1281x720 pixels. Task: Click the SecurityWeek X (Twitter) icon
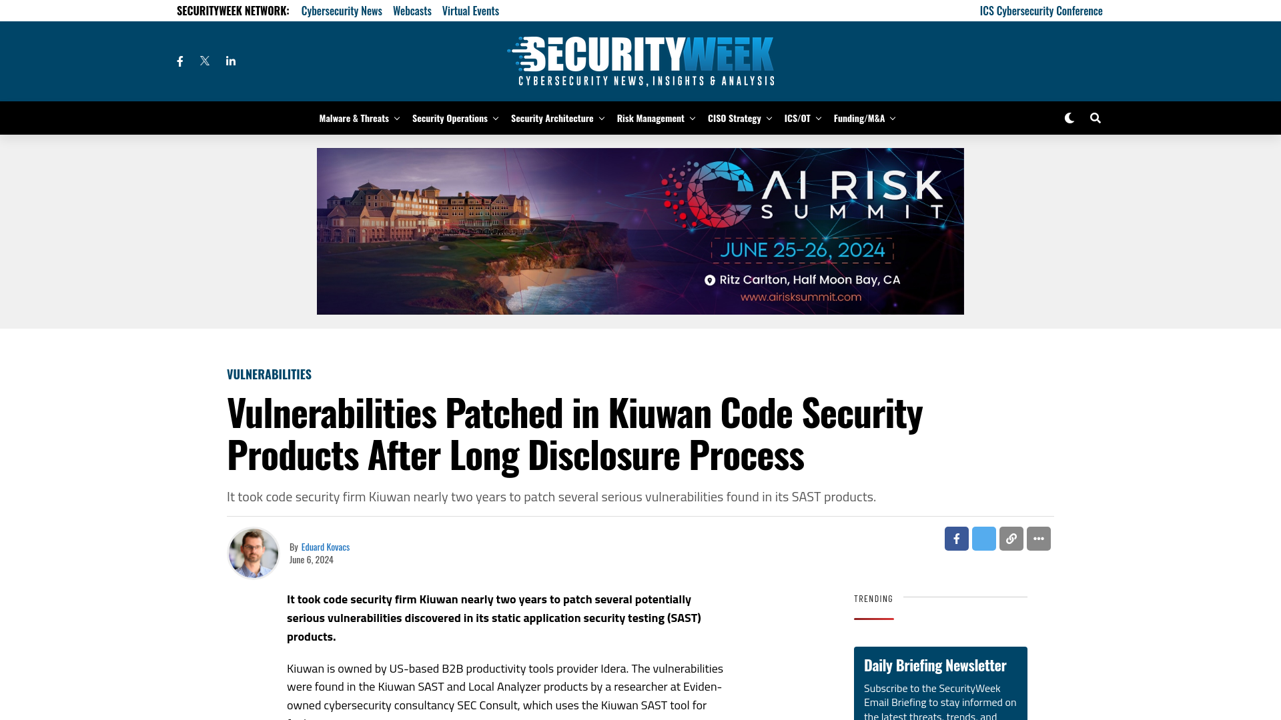tap(204, 61)
